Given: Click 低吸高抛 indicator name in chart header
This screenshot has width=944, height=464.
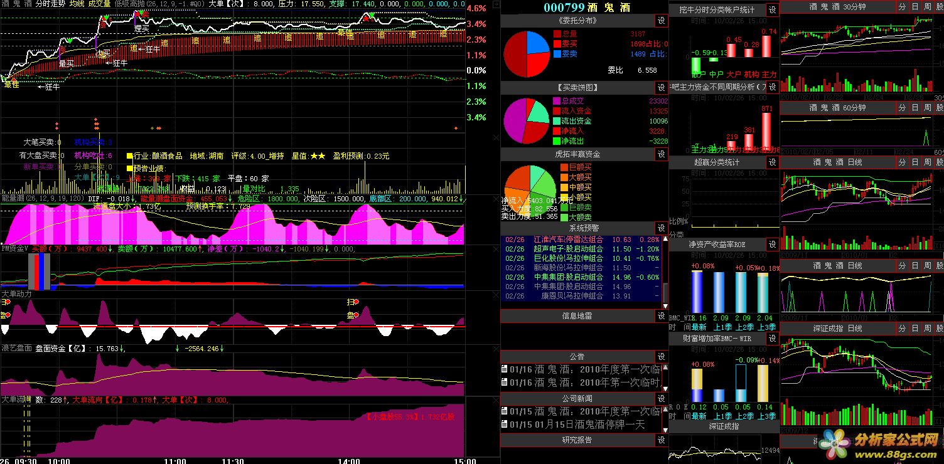Looking at the screenshot, I should pyautogui.click(x=129, y=4).
